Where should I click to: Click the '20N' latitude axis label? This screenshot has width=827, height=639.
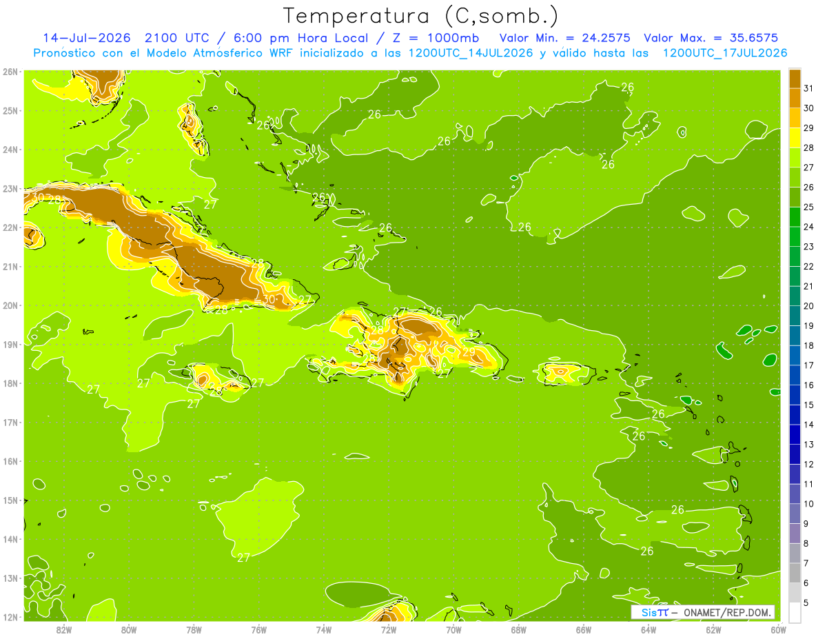10,305
